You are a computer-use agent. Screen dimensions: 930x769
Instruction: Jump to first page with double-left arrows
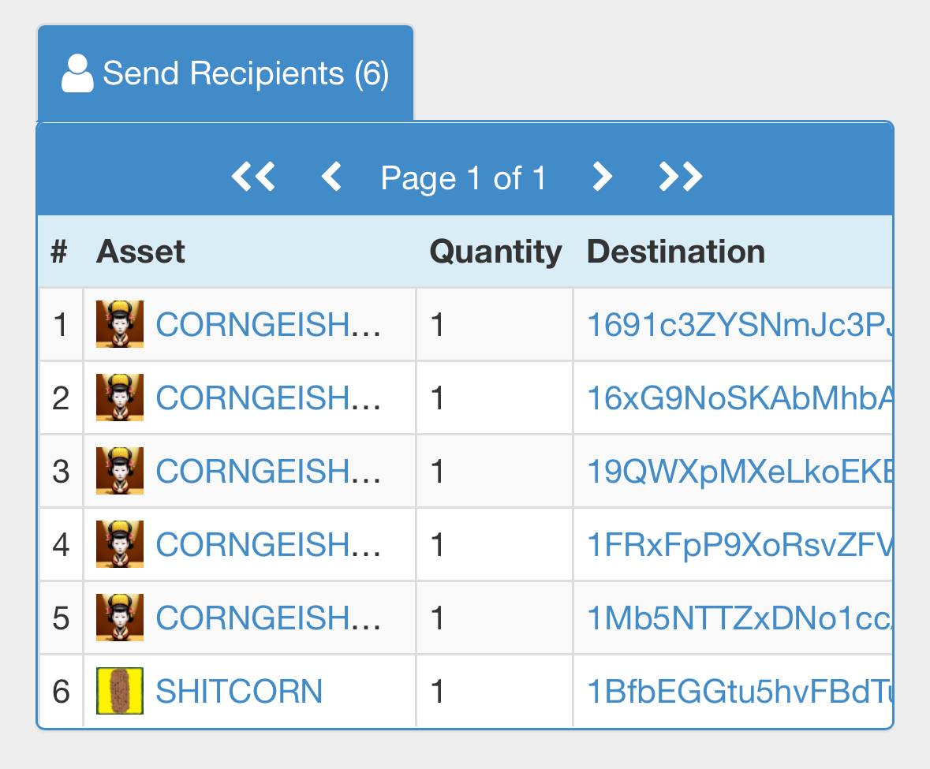point(253,177)
